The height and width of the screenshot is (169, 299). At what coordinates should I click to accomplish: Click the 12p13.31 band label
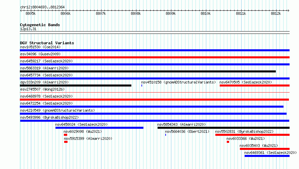pos(28,29)
